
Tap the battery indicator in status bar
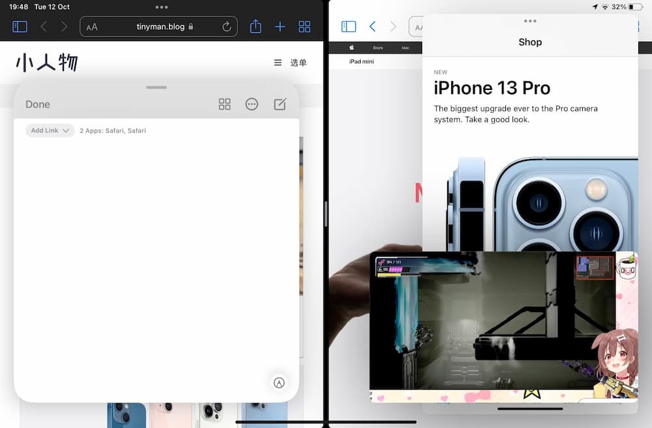point(635,7)
